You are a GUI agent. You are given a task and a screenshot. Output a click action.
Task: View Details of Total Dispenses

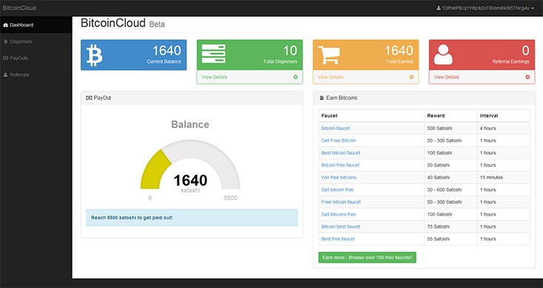[x=215, y=77]
